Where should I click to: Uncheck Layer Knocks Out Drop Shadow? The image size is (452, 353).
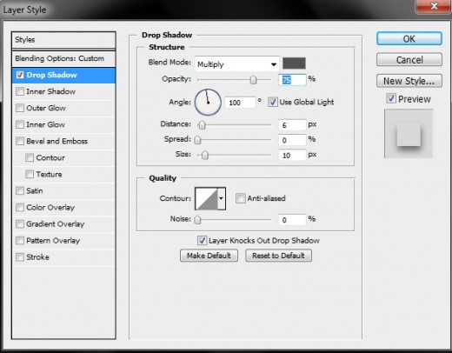202,241
